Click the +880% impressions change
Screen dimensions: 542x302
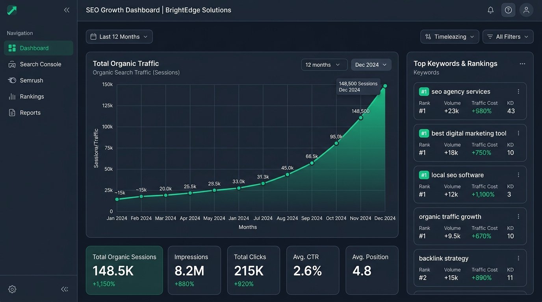click(x=184, y=284)
